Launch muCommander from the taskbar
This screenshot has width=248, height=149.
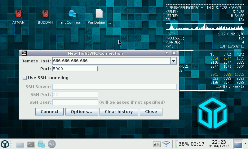pyautogui.click(x=41, y=144)
